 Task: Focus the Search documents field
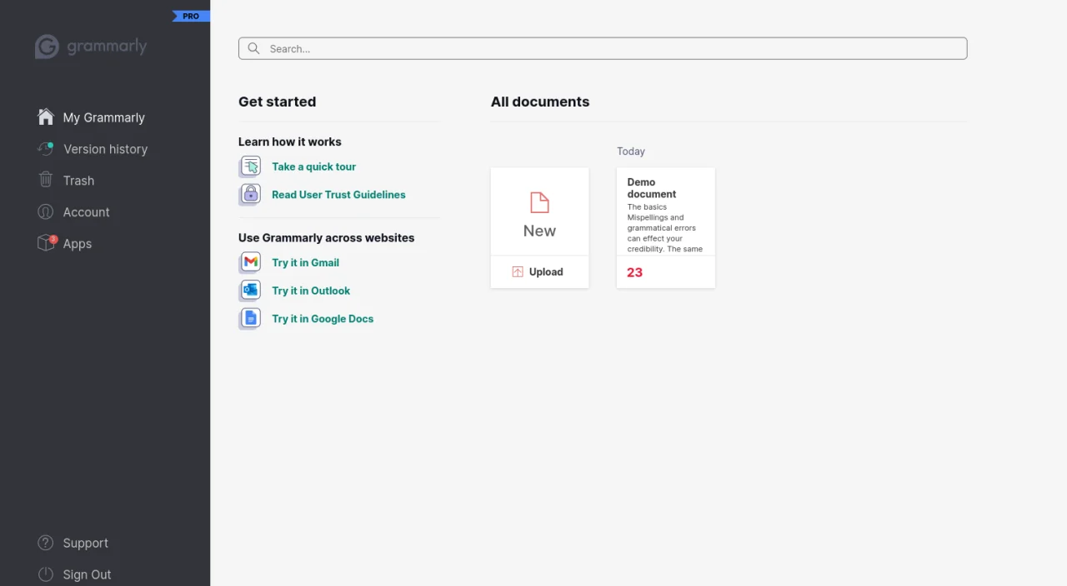603,48
